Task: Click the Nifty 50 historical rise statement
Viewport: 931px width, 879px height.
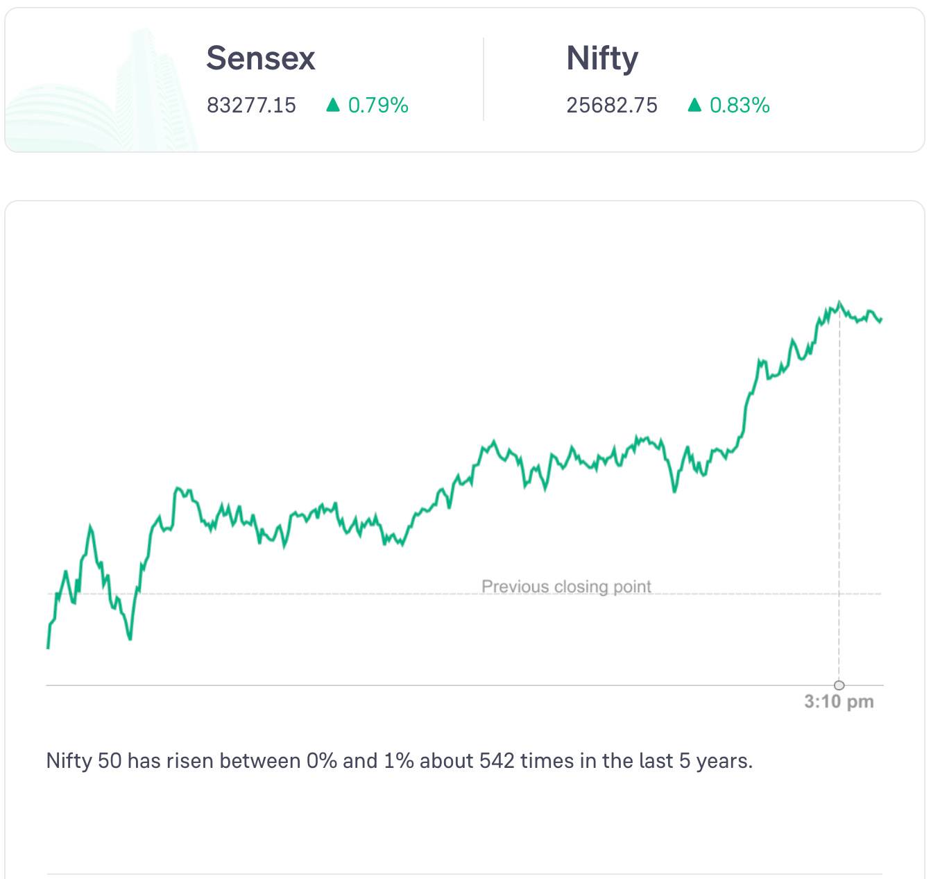Action: click(x=399, y=761)
